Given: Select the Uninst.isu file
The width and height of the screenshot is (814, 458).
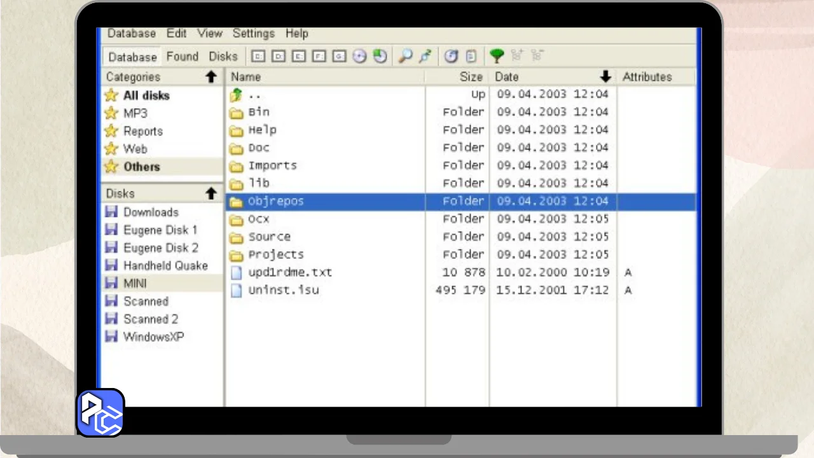Looking at the screenshot, I should [x=284, y=290].
